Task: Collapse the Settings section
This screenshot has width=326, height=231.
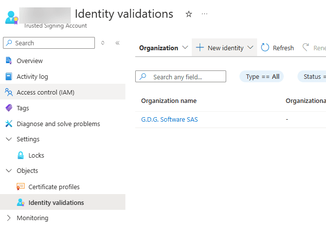Action: [8, 139]
